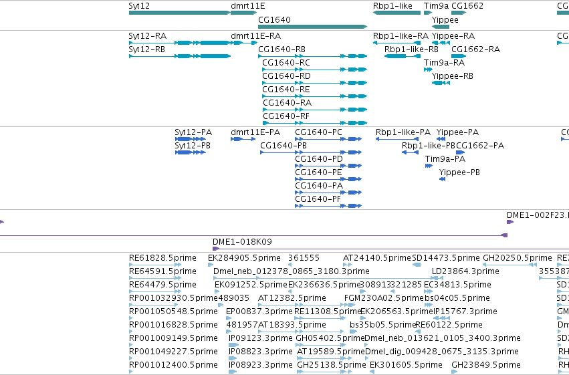Select the GH05402.5prime EST label
Image resolution: width=569 pixels, height=375 pixels.
click(x=330, y=339)
